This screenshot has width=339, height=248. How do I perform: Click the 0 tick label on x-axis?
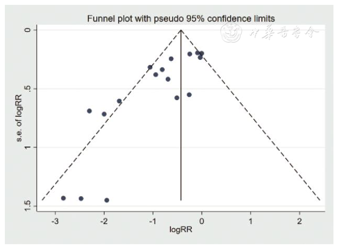click(201, 221)
